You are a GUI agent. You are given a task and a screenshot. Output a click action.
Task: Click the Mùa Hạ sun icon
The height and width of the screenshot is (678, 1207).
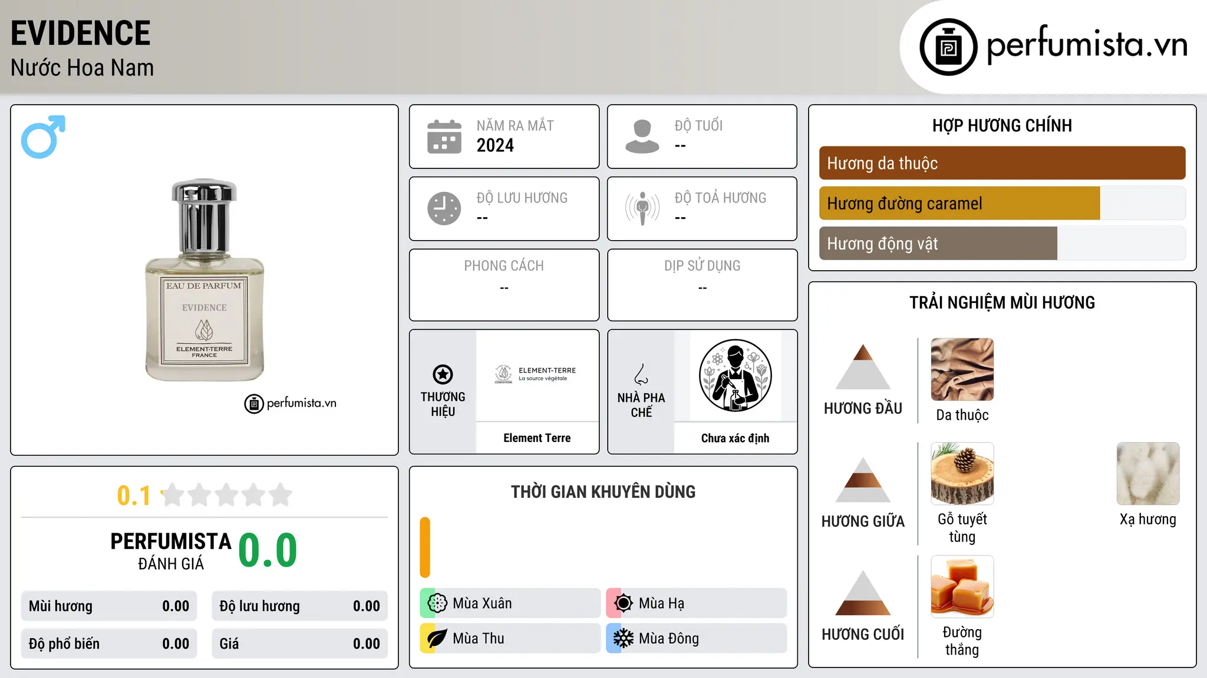pyautogui.click(x=624, y=603)
